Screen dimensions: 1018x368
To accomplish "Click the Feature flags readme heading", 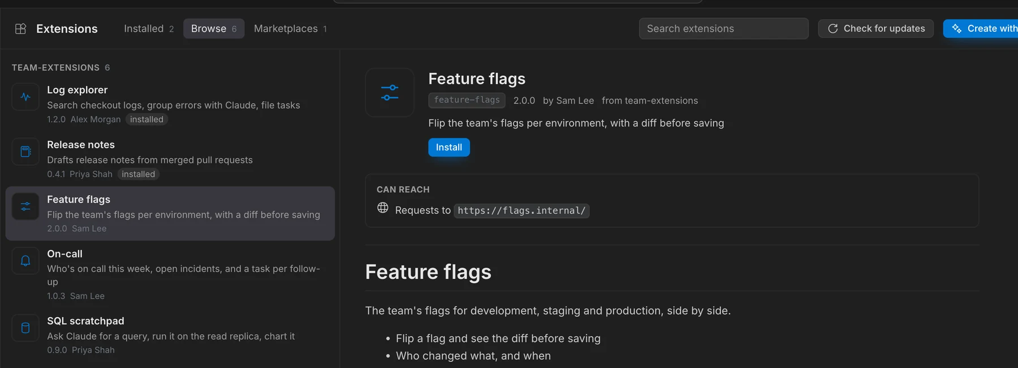I will pyautogui.click(x=428, y=272).
